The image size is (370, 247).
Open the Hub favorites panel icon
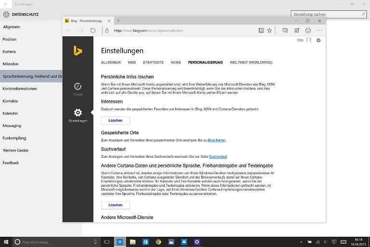tap(285, 30)
